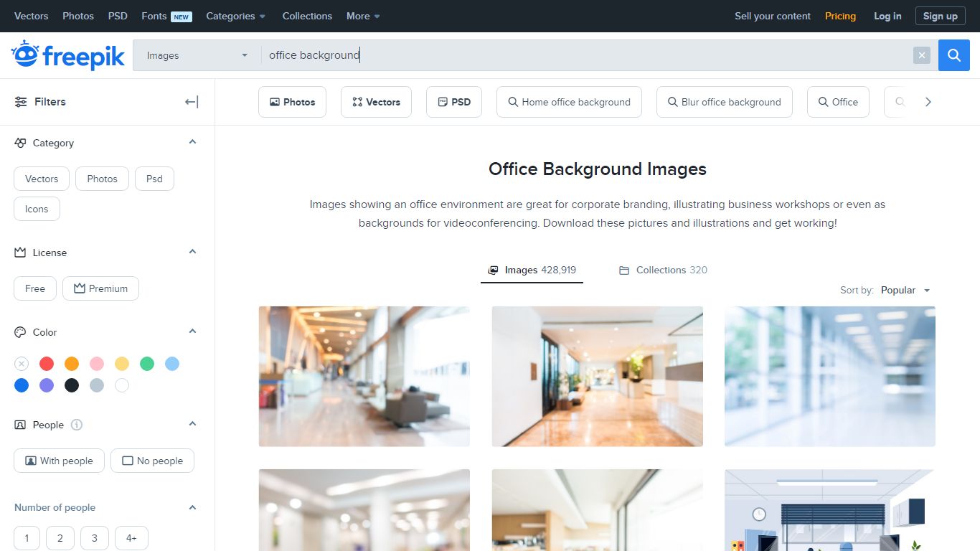
Task: Collapse the People section chevron
Action: coord(192,424)
